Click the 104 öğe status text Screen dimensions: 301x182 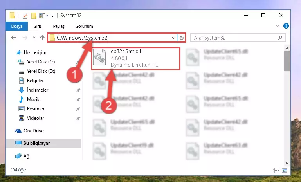(18, 170)
